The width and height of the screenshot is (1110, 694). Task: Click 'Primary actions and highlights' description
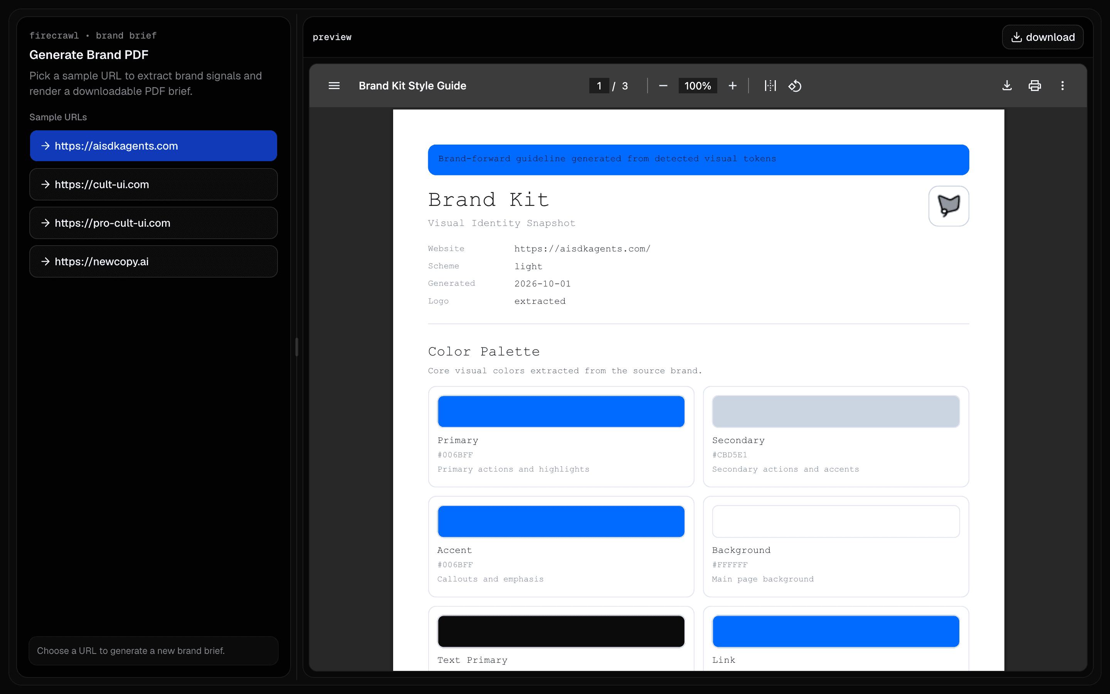click(513, 469)
